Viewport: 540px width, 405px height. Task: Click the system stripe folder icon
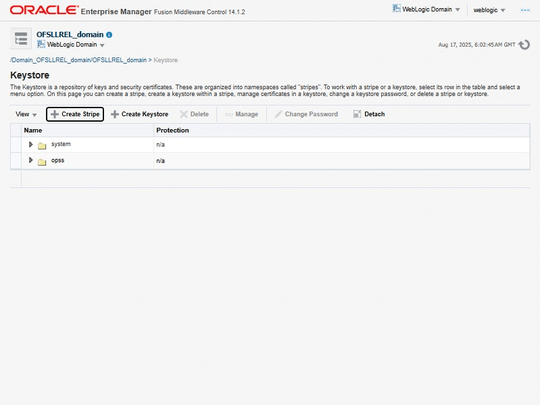[x=42, y=145]
